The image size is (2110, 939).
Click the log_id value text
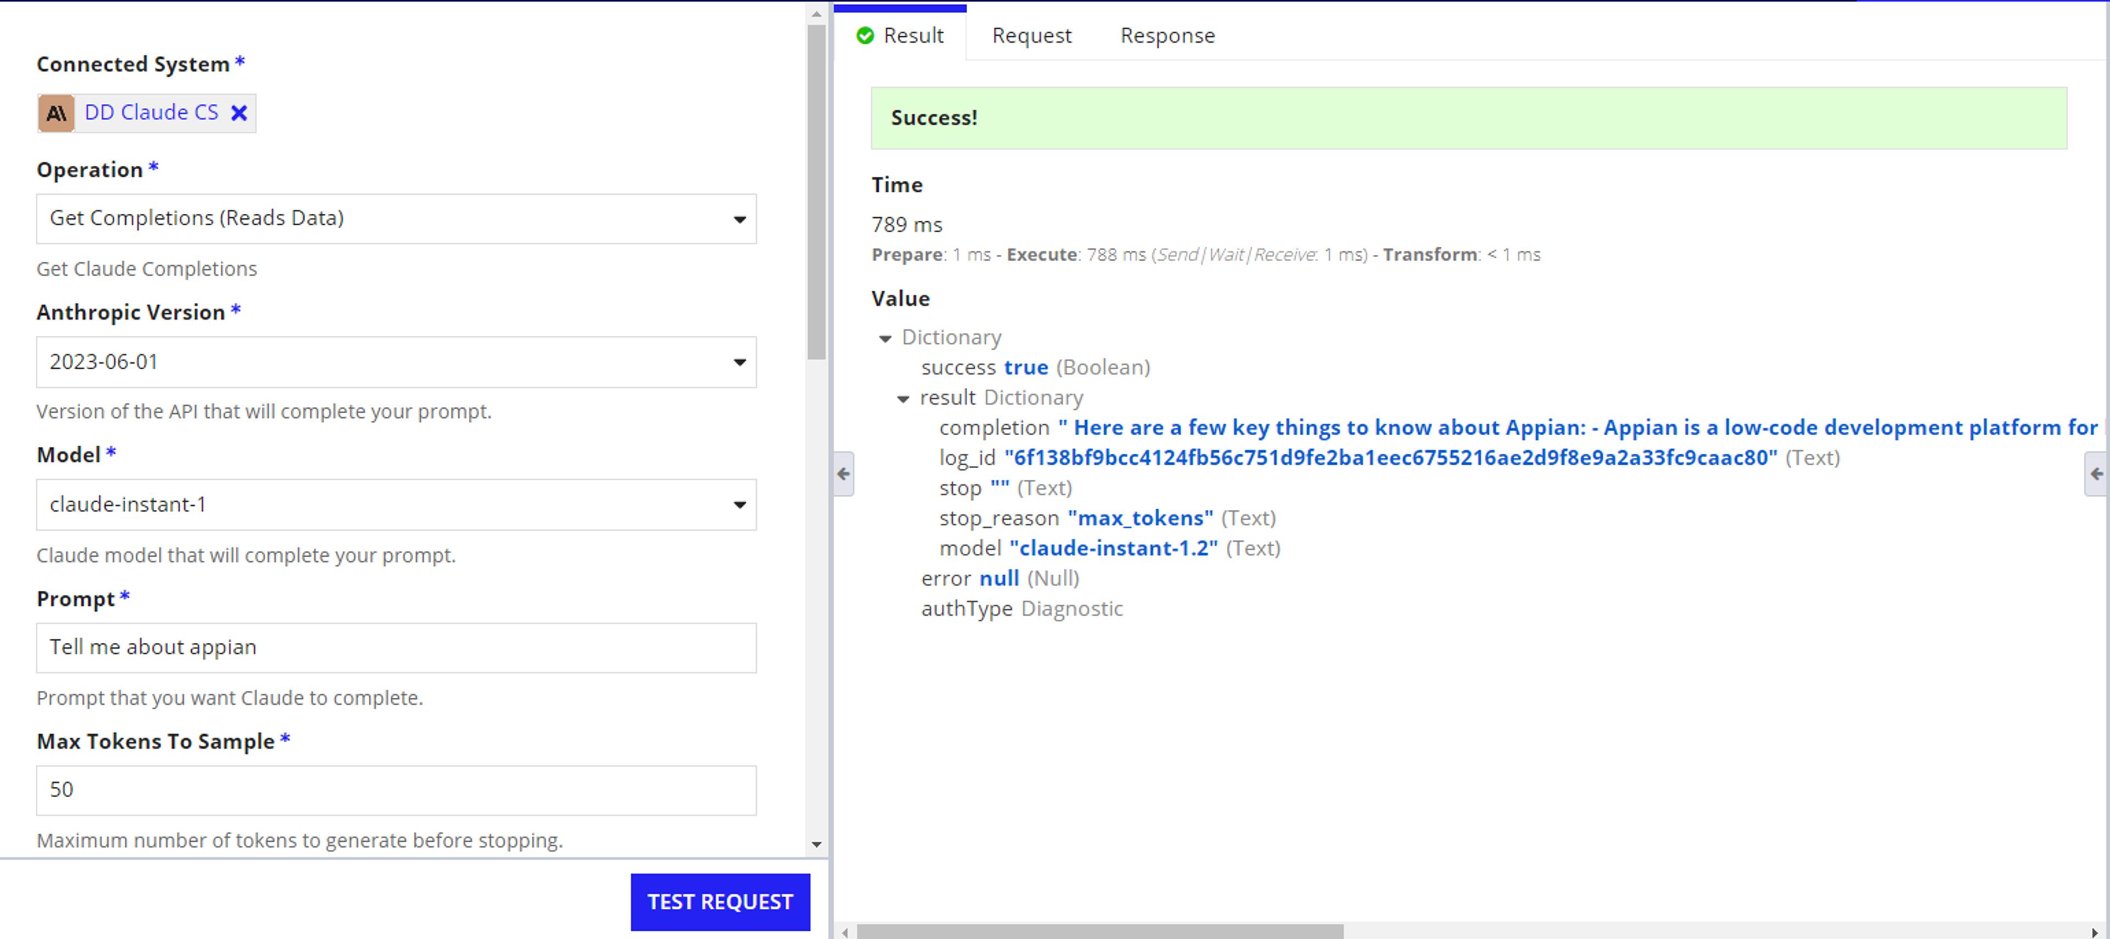point(1391,458)
